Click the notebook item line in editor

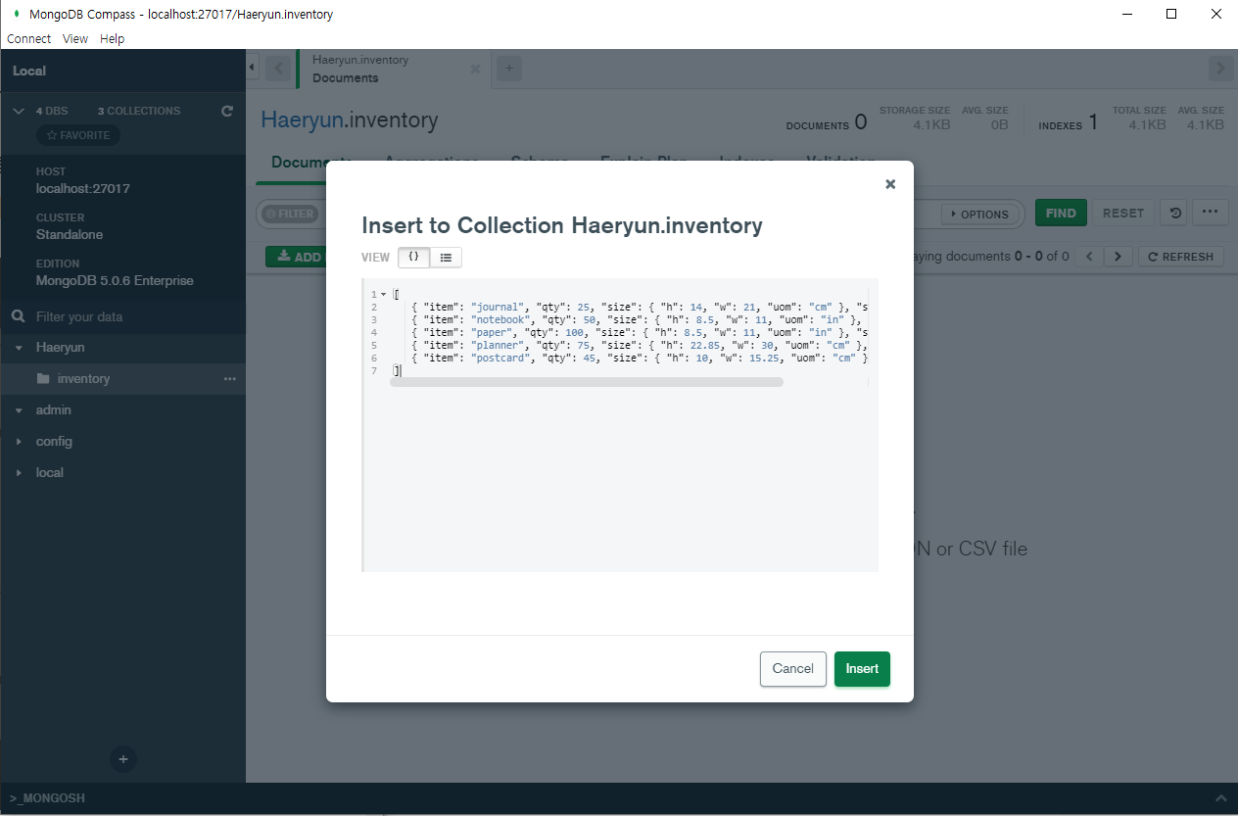(x=629, y=319)
